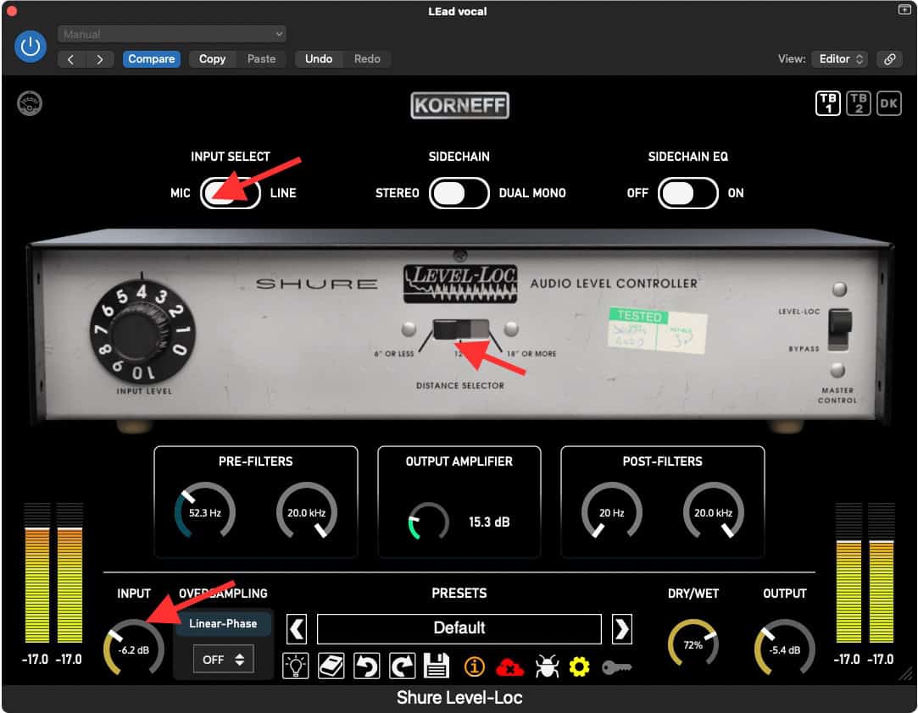Go to the previous plugin setting arrow
This screenshot has height=713, width=918.
click(71, 59)
